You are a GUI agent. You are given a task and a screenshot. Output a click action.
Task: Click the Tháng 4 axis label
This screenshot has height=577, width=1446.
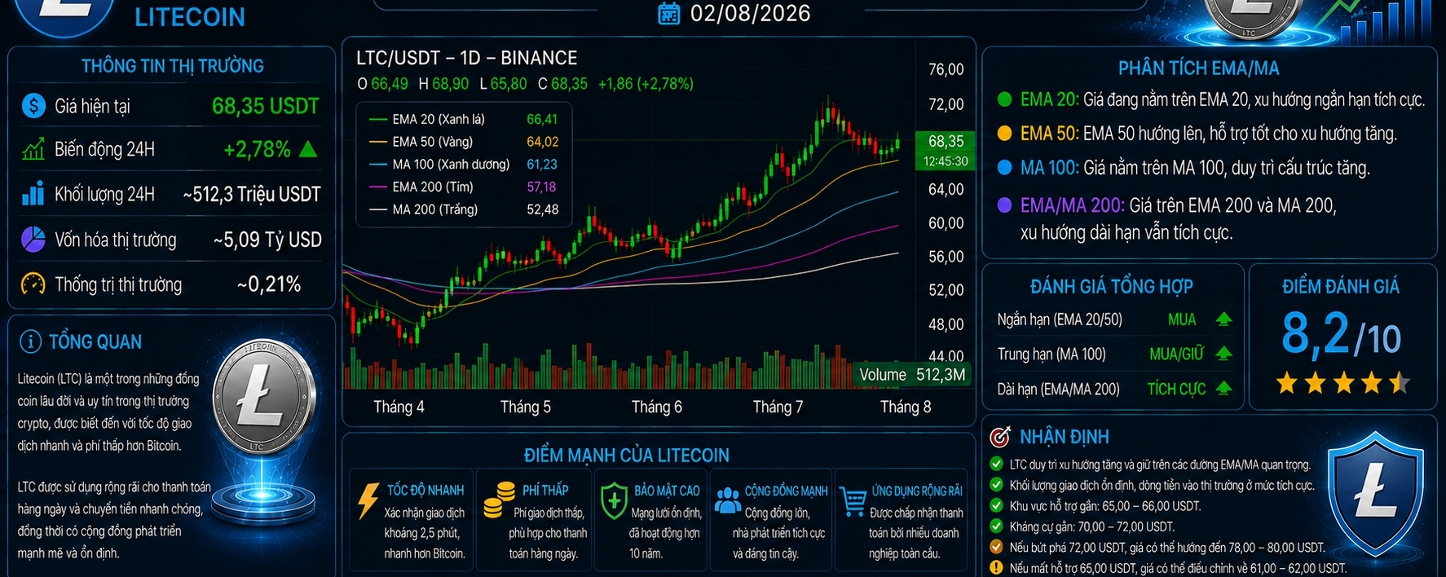[x=399, y=407]
